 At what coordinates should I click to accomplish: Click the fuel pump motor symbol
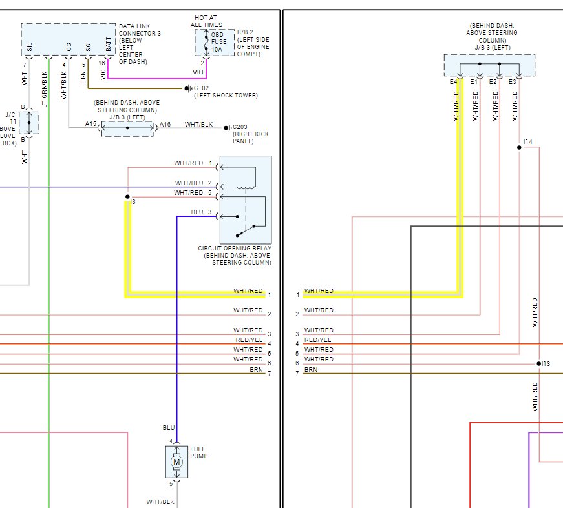pyautogui.click(x=176, y=462)
